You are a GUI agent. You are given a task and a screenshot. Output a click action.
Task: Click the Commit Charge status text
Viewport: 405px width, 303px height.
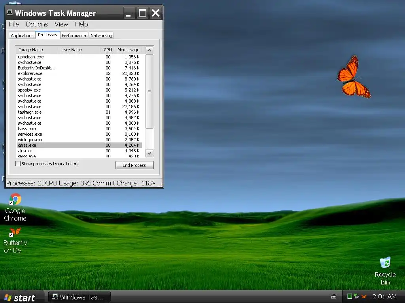[x=123, y=183]
